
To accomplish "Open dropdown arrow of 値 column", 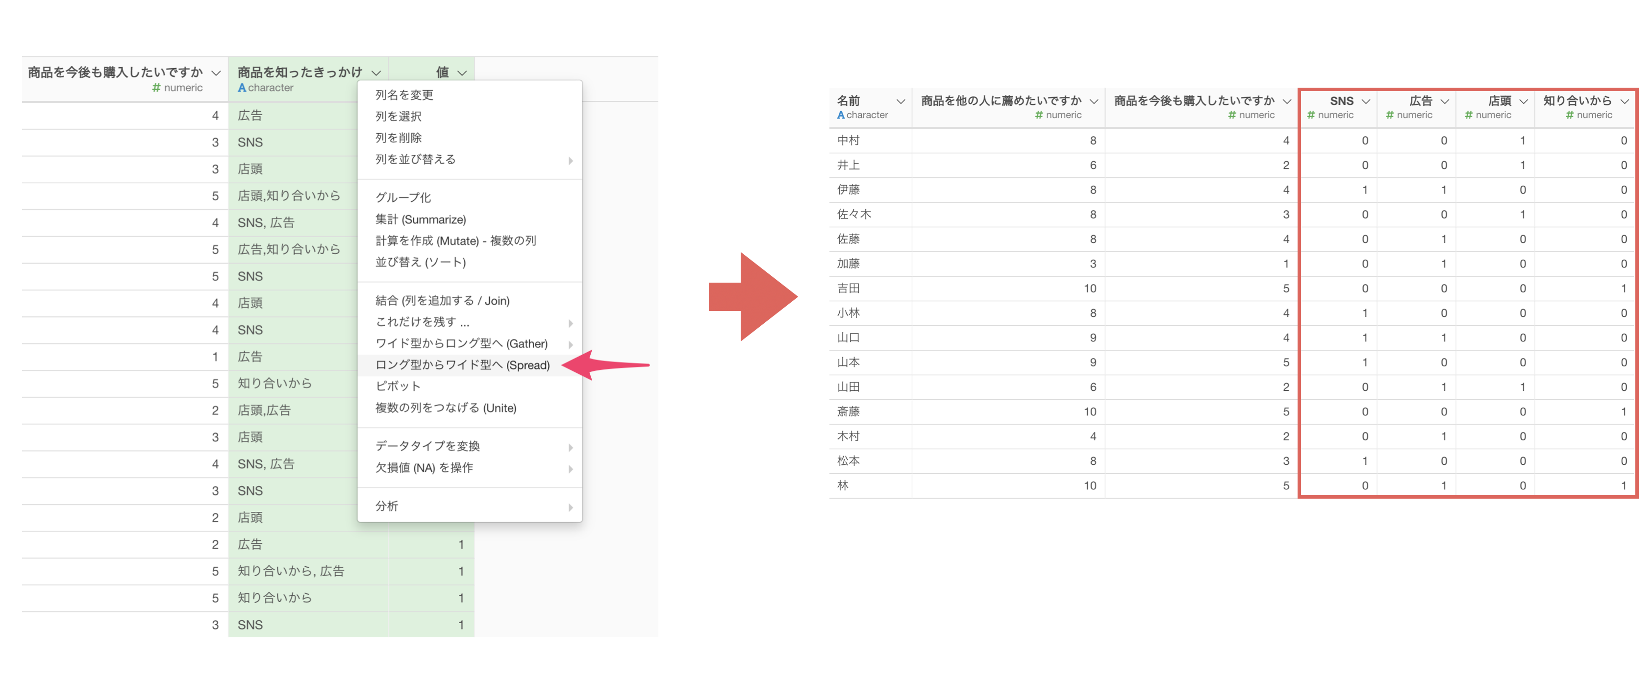I will click(x=462, y=73).
